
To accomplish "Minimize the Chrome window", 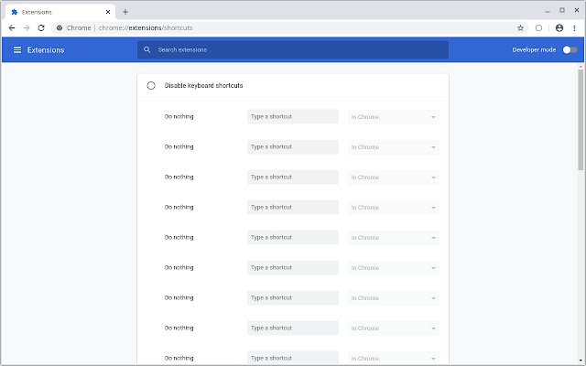I will tap(548, 11).
